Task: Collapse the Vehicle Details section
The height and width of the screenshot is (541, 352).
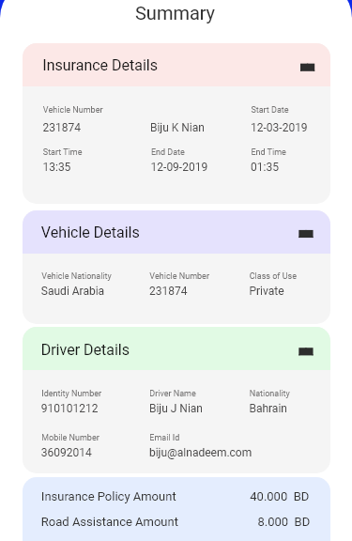Action: (x=306, y=234)
